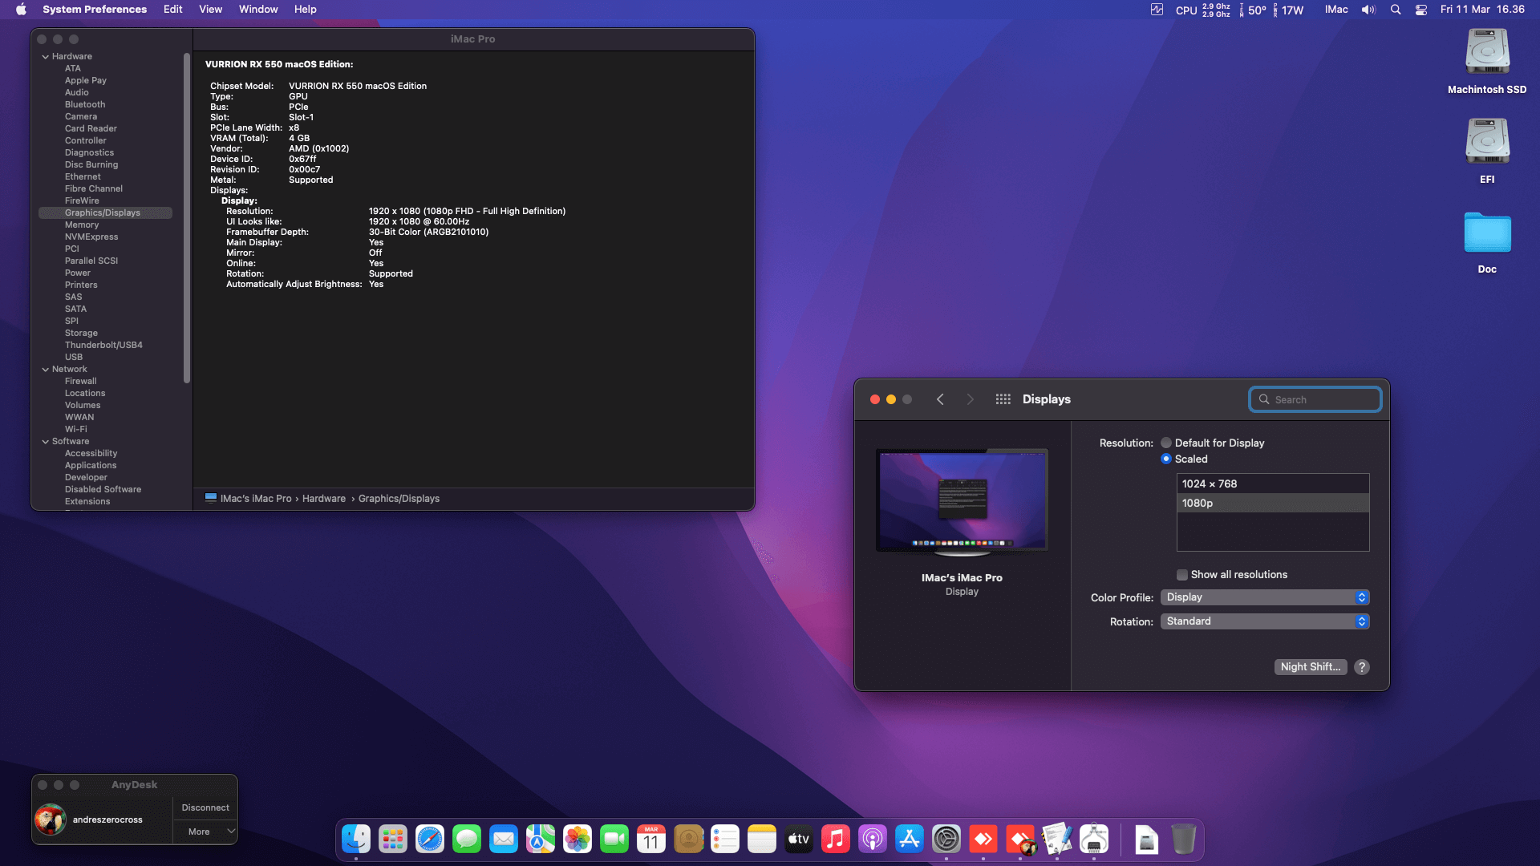Open Mail app in the dock
The width and height of the screenshot is (1540, 866).
504,840
